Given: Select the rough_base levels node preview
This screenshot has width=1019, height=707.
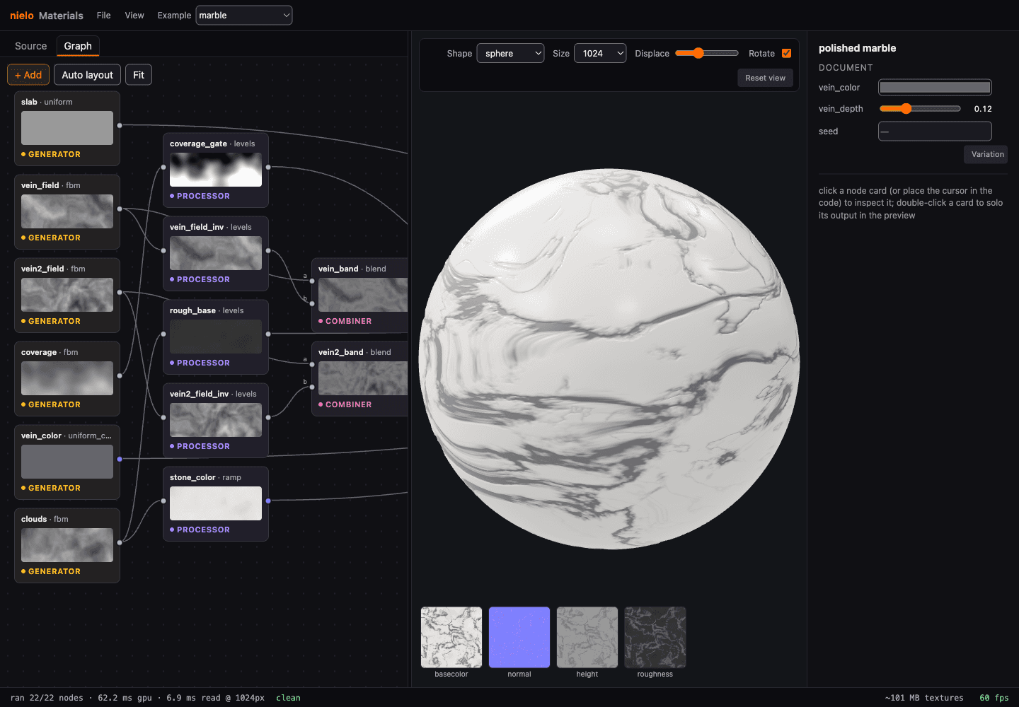Looking at the screenshot, I should click(x=216, y=337).
